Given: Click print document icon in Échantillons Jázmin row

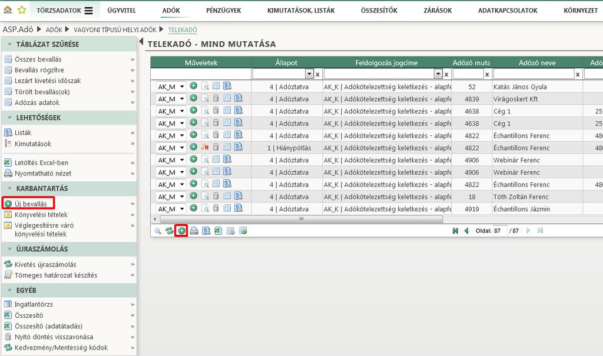Looking at the screenshot, I should [238, 208].
